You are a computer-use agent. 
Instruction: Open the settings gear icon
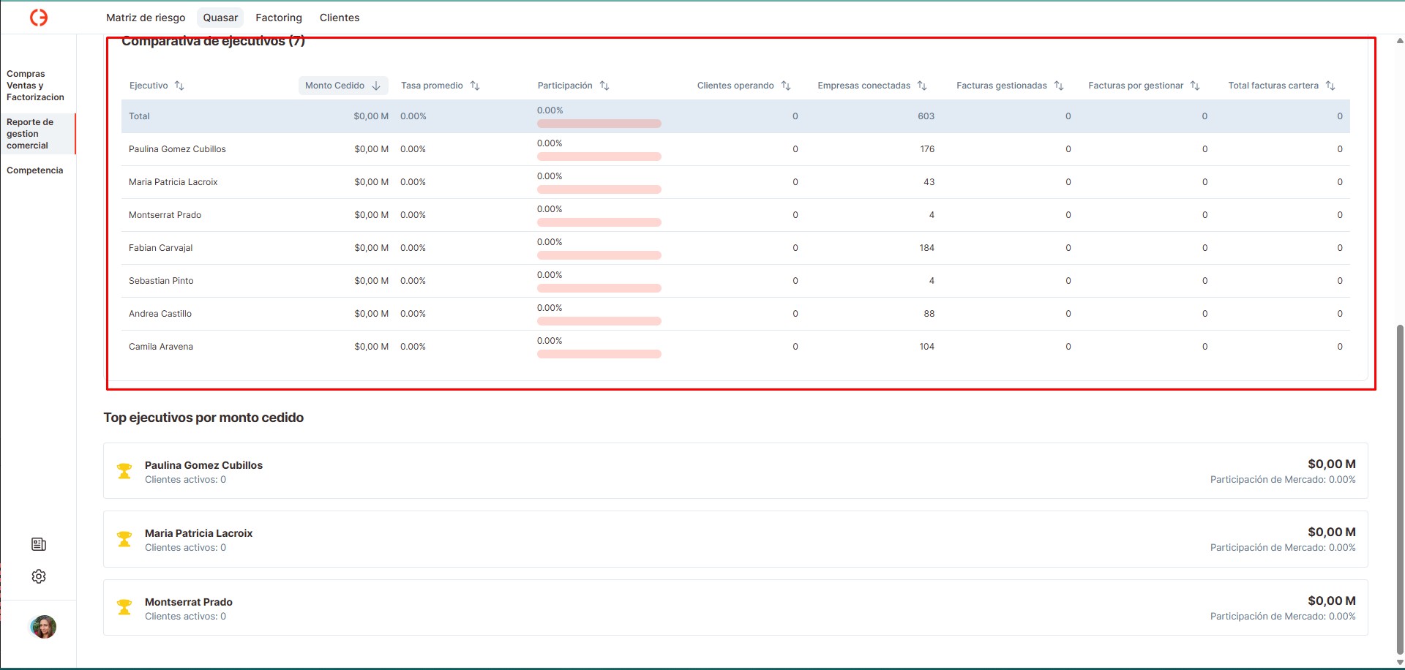coord(39,576)
